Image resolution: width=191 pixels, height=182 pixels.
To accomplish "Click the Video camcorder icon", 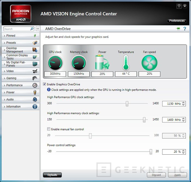I will click(35, 71).
